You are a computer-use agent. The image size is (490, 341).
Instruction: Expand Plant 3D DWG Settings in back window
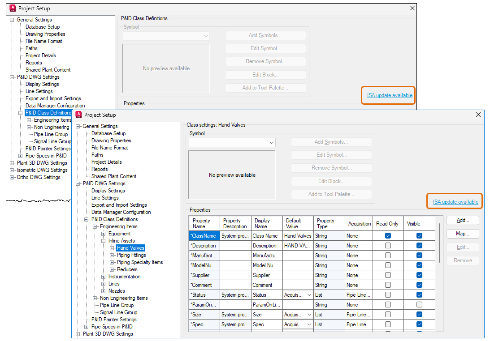pos(12,163)
